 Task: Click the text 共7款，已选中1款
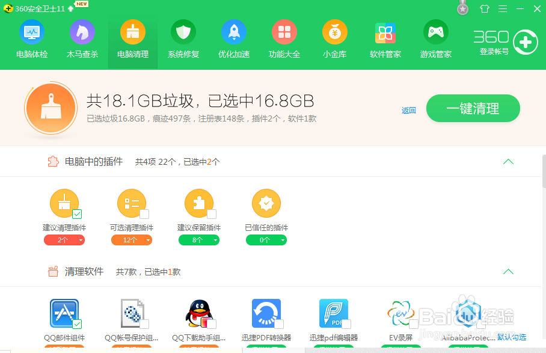point(149,272)
